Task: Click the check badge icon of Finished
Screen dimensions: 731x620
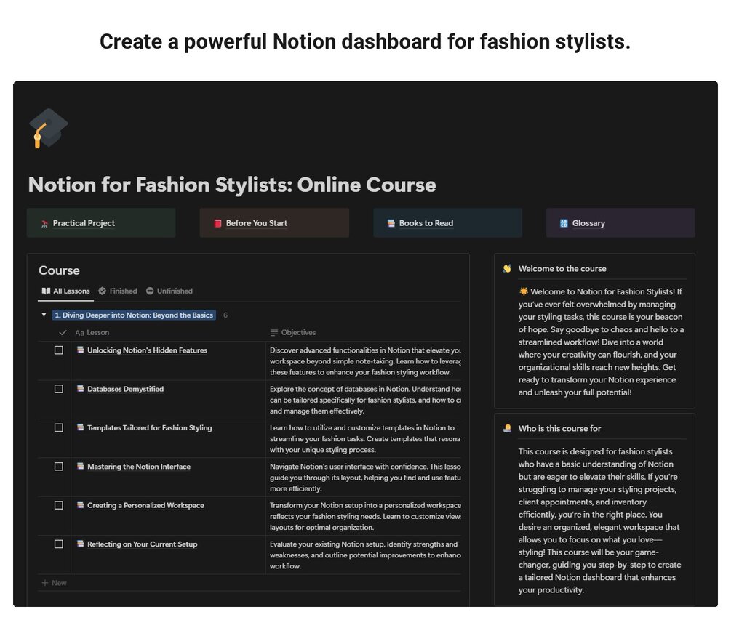Action: [x=102, y=291]
